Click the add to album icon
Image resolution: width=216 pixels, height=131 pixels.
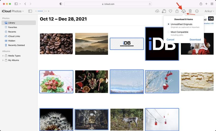[164, 11]
